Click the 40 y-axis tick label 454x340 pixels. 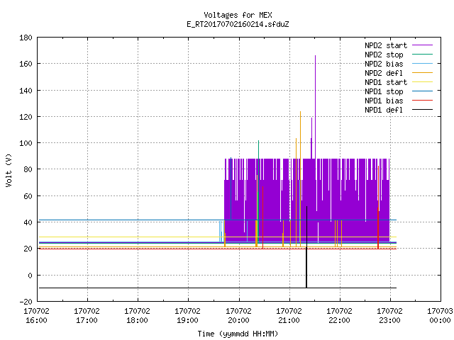28,222
